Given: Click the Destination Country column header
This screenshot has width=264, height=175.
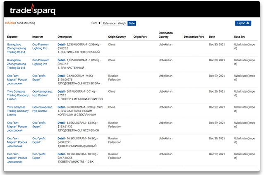Looking at the screenshot, I should point(166,35).
